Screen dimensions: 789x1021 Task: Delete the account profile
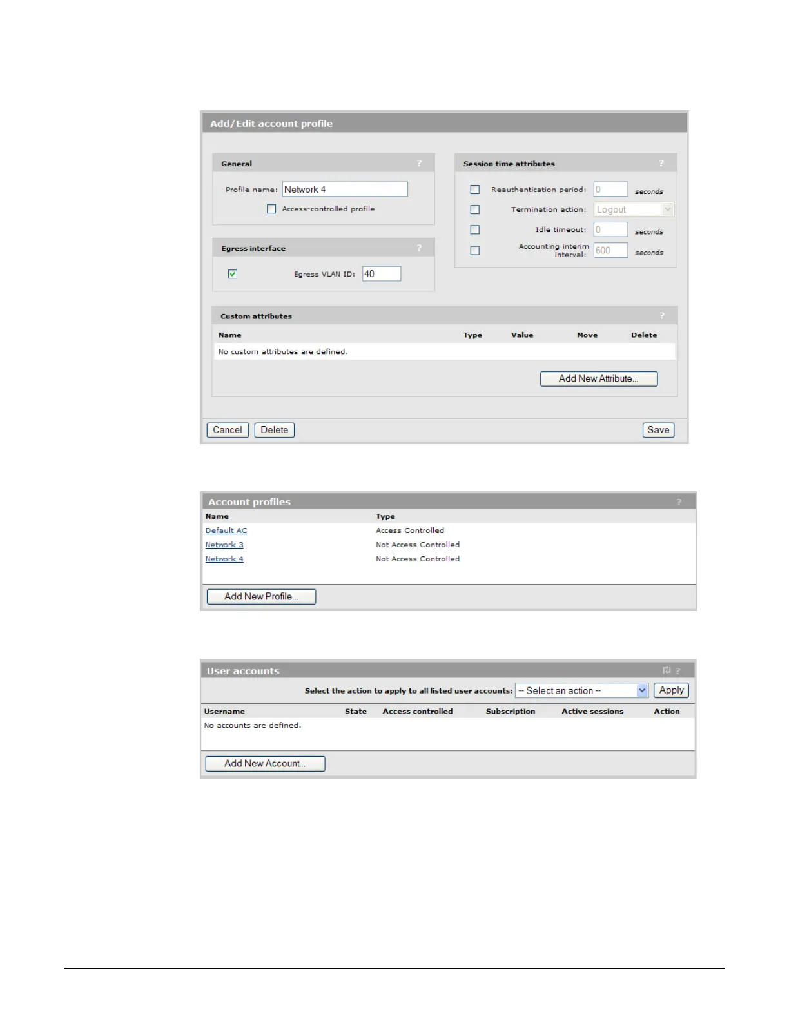click(275, 430)
